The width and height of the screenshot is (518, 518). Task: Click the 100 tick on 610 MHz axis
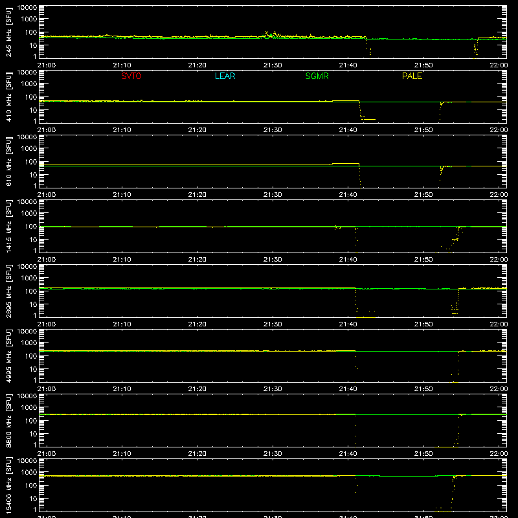31,161
